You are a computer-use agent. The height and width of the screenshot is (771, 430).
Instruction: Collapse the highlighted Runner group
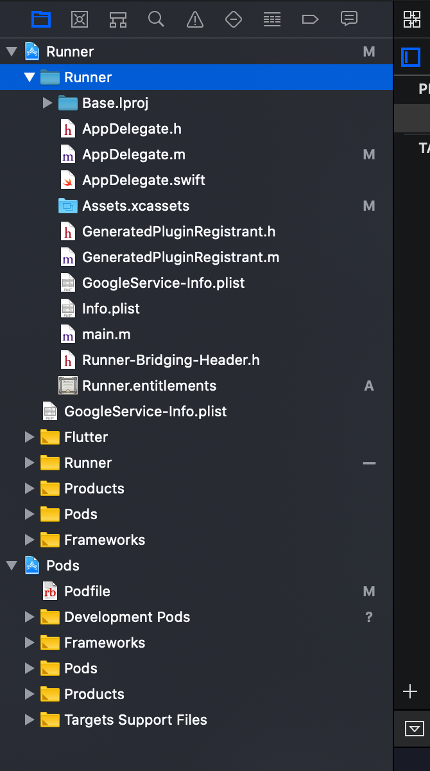pyautogui.click(x=29, y=76)
